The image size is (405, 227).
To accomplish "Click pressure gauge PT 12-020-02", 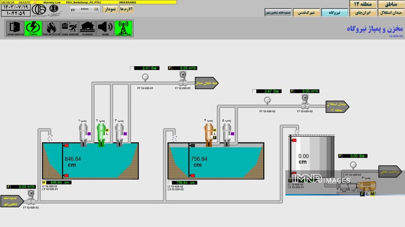I will tap(267, 100).
